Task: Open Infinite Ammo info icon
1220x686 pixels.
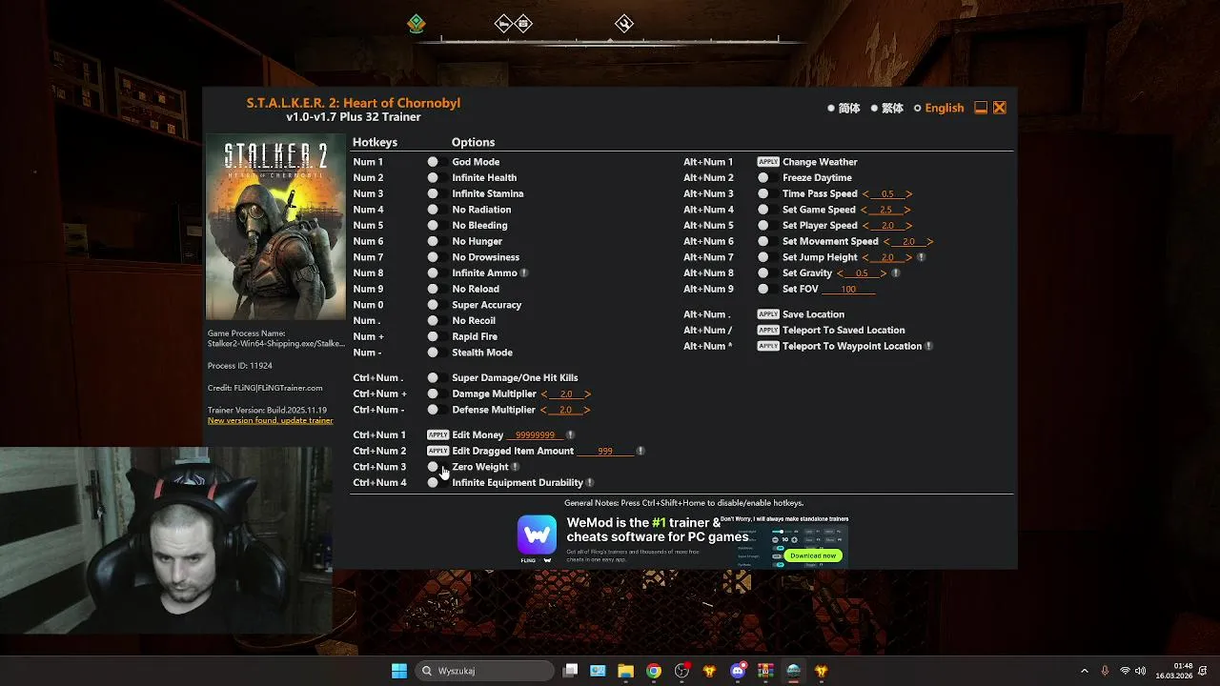Action: pyautogui.click(x=524, y=273)
